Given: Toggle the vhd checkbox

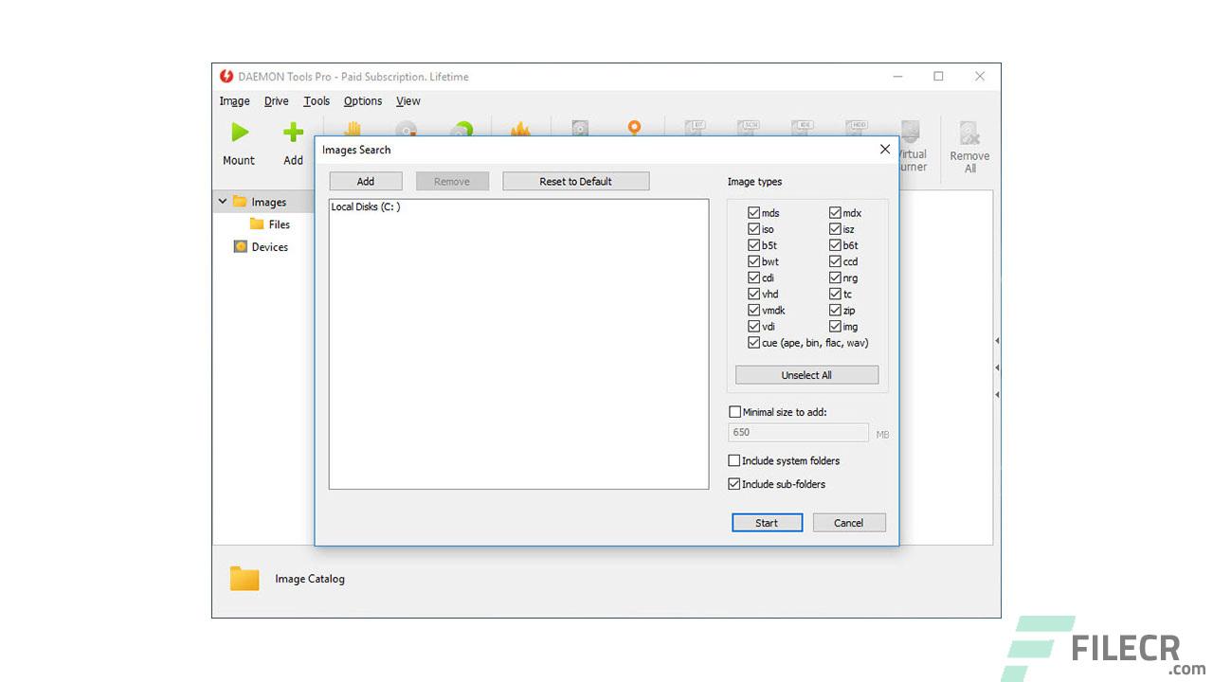Looking at the screenshot, I should (754, 294).
